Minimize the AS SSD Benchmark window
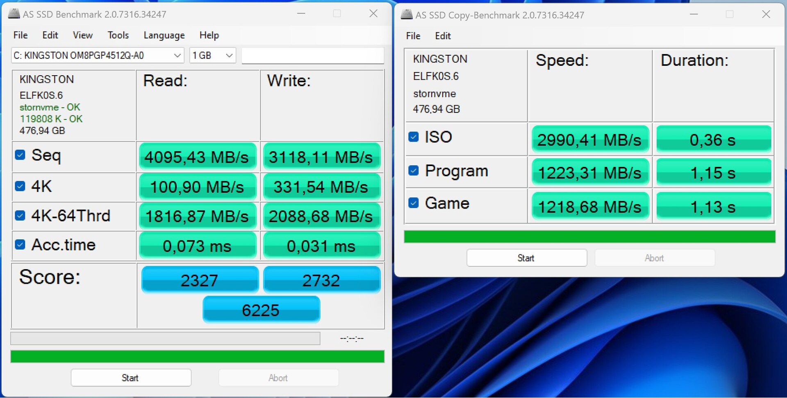The image size is (787, 398). (x=301, y=14)
